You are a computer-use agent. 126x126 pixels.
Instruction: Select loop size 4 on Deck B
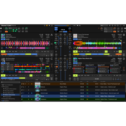pyautogui.click(x=106, y=52)
